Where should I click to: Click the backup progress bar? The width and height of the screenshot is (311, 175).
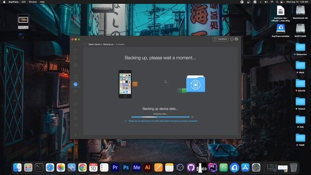click(160, 117)
